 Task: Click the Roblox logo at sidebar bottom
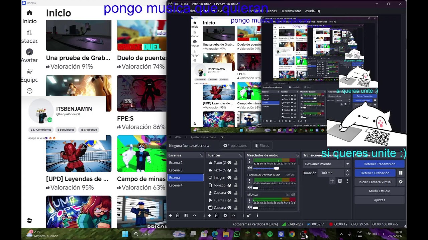(29, 221)
